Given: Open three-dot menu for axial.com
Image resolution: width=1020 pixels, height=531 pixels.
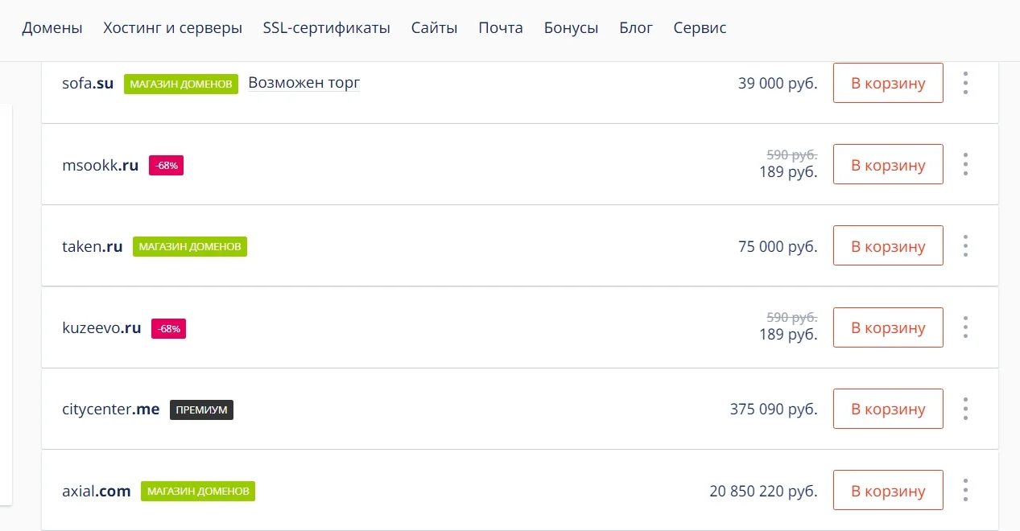Looking at the screenshot, I should pyautogui.click(x=965, y=489).
